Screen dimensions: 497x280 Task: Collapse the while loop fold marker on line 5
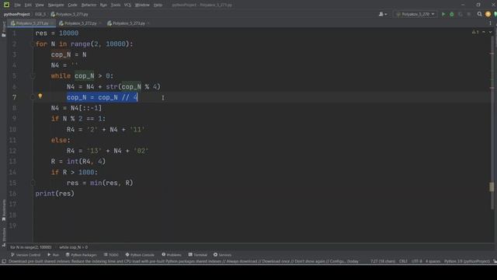tap(33, 76)
